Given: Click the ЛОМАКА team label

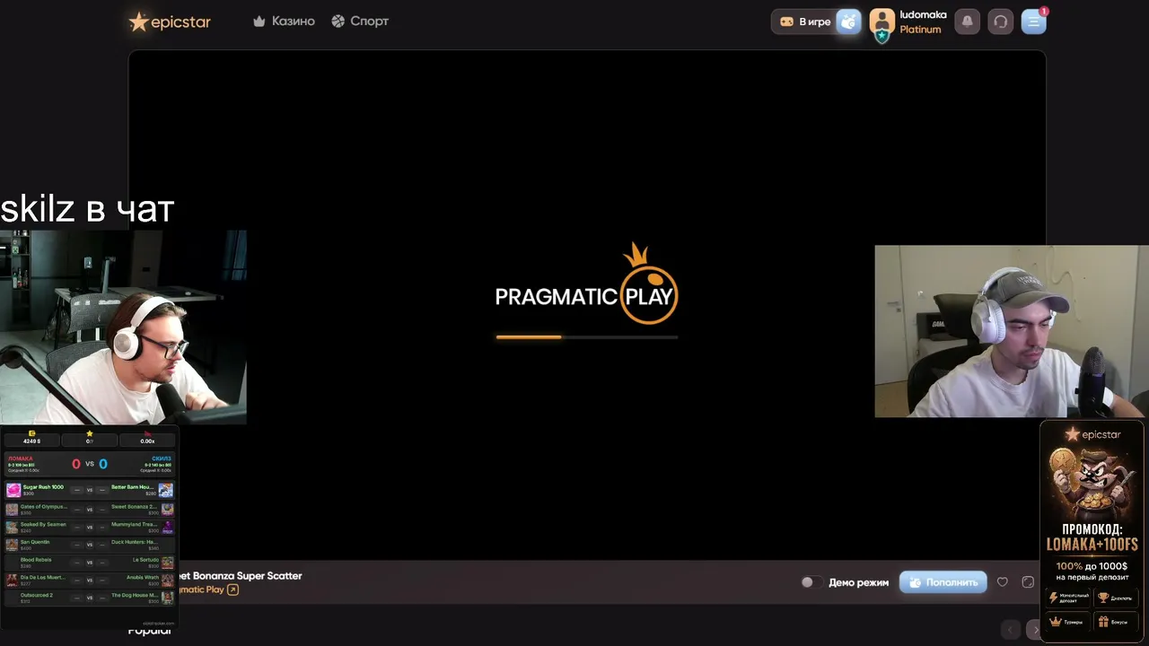Looking at the screenshot, I should click(20, 458).
